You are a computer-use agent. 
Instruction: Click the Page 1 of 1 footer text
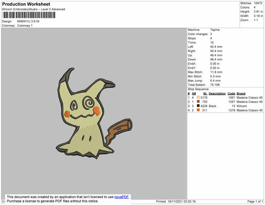(253, 201)
